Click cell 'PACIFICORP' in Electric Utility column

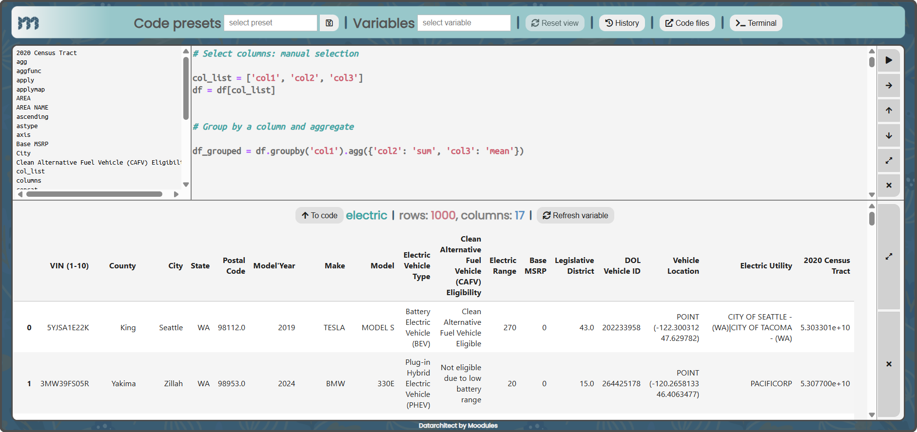tap(771, 384)
